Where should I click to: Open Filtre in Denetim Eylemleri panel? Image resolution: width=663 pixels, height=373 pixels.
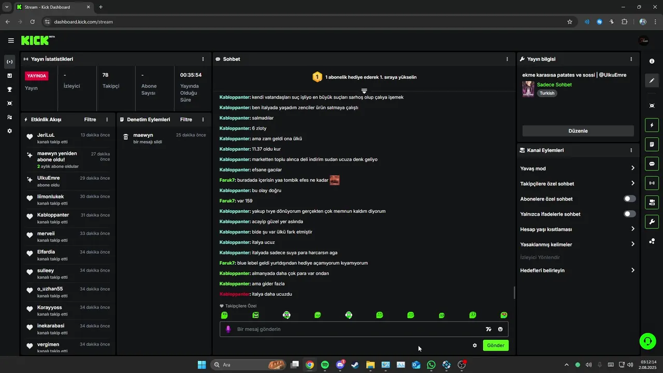click(186, 120)
